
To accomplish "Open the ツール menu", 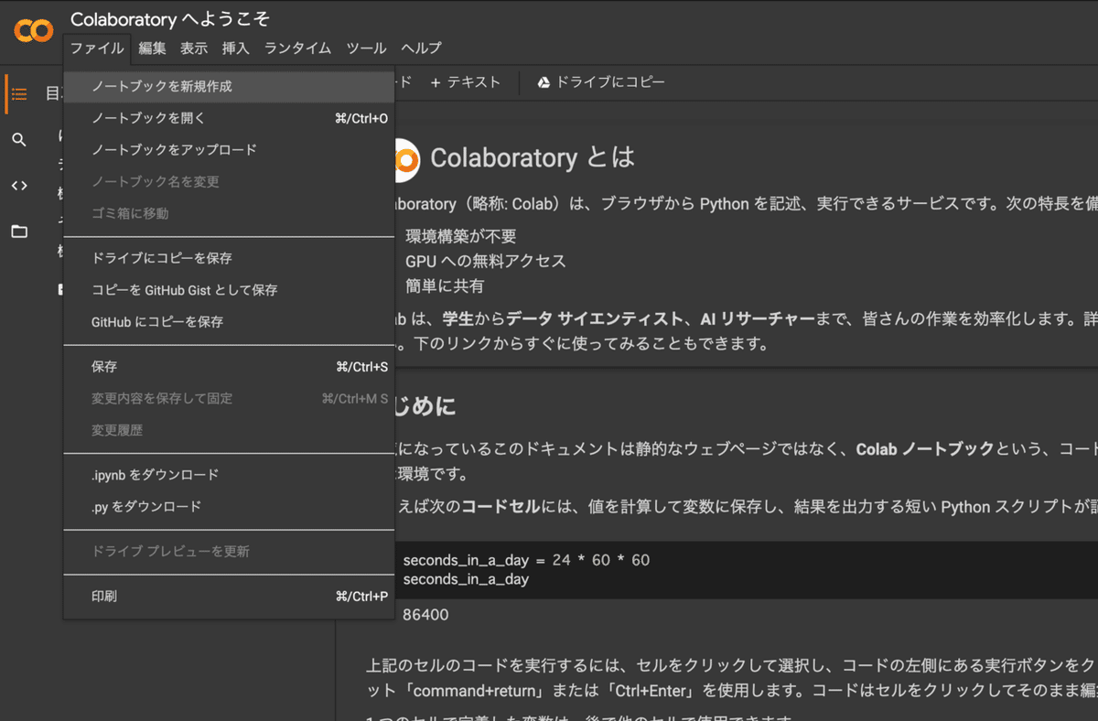I will click(x=366, y=48).
